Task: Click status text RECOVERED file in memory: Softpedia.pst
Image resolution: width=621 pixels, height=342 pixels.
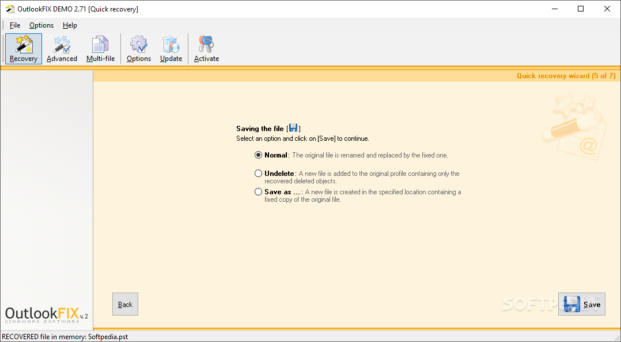Action: (65, 337)
